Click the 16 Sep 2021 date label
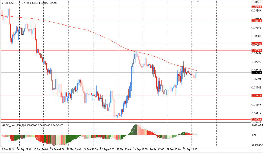 tap(7, 149)
